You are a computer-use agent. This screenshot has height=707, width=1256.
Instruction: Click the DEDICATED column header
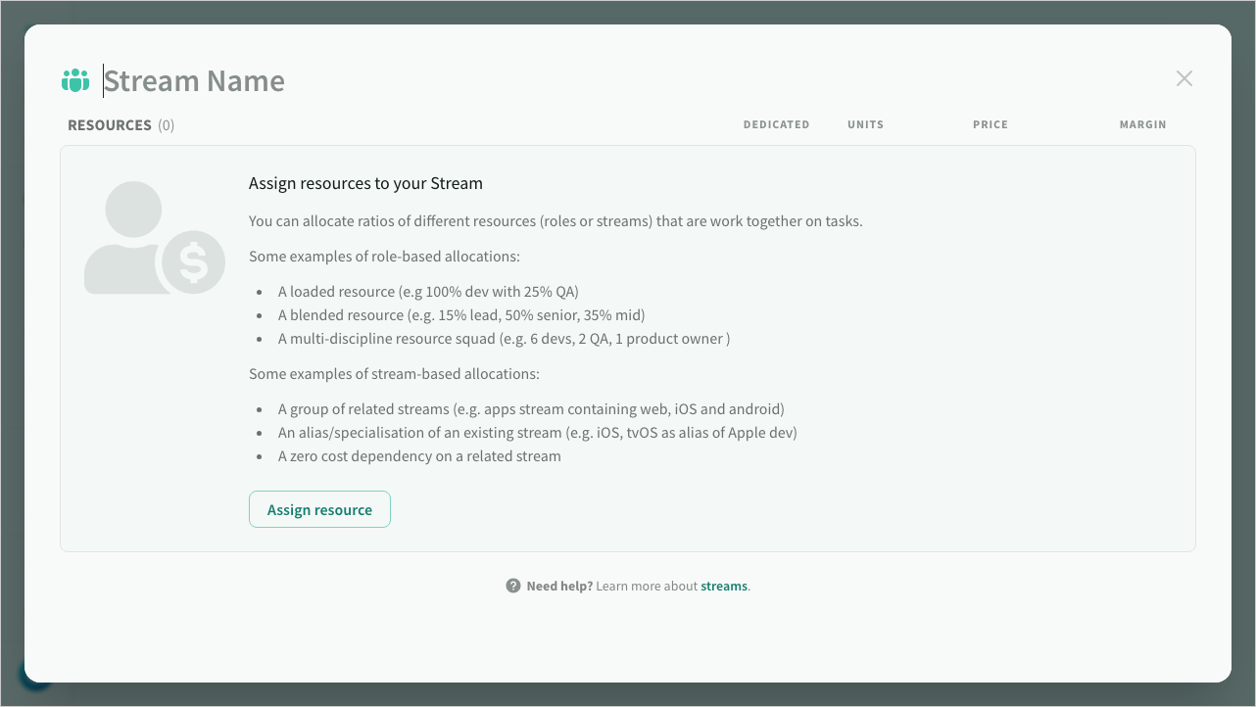776,124
